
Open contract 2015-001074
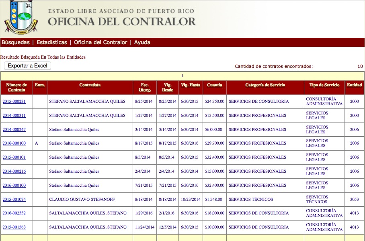pyautogui.click(x=14, y=199)
